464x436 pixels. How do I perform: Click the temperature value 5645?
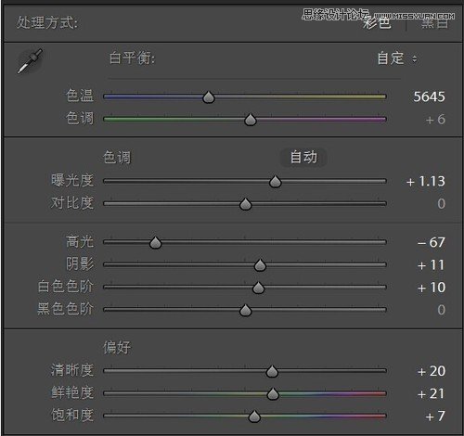click(x=429, y=96)
